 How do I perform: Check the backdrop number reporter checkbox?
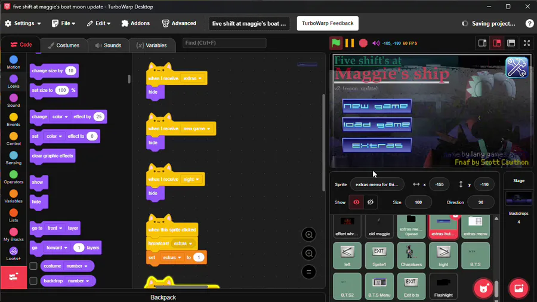pyautogui.click(x=33, y=281)
